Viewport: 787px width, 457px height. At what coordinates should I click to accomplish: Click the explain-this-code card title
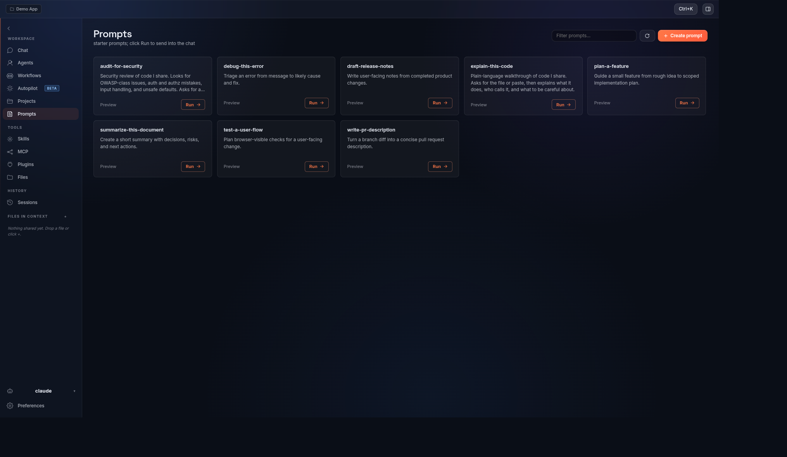492,66
